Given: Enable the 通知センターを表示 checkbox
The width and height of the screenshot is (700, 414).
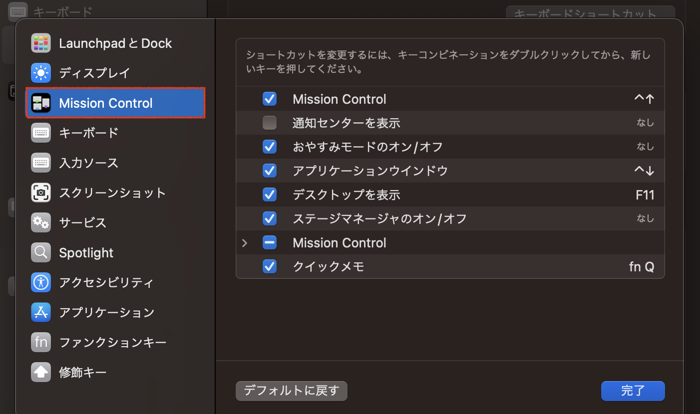Looking at the screenshot, I should click(270, 123).
